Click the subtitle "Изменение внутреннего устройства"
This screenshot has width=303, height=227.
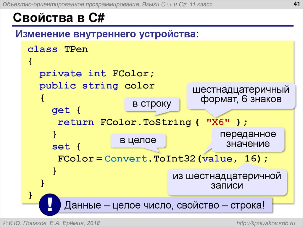106,34
